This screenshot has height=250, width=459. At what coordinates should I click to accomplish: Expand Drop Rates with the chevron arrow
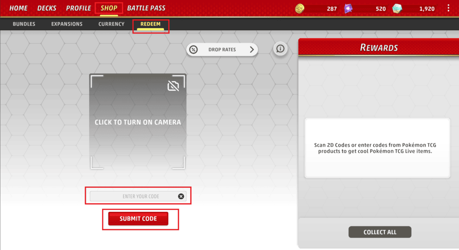click(x=252, y=50)
